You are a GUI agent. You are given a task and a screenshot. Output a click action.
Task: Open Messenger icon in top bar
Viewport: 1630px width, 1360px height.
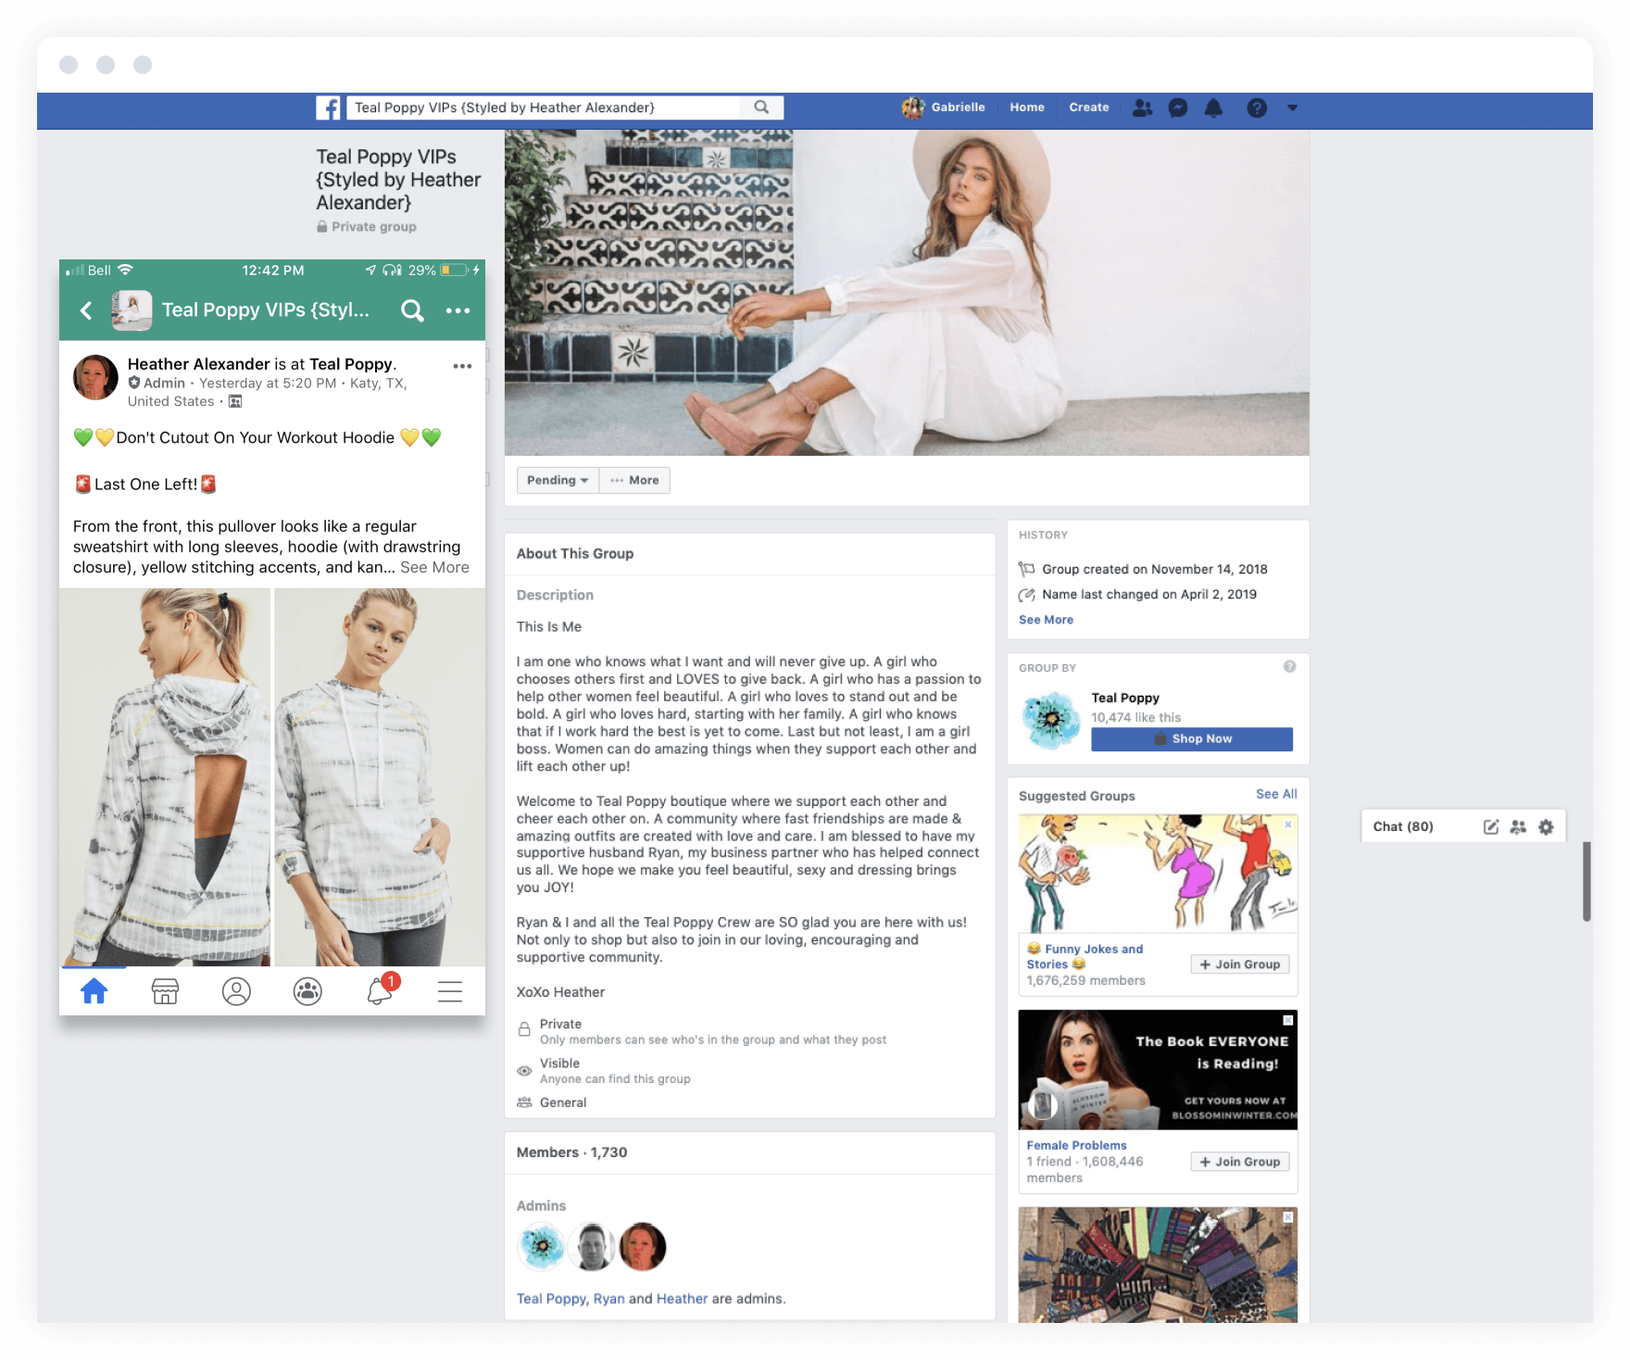click(x=1178, y=107)
